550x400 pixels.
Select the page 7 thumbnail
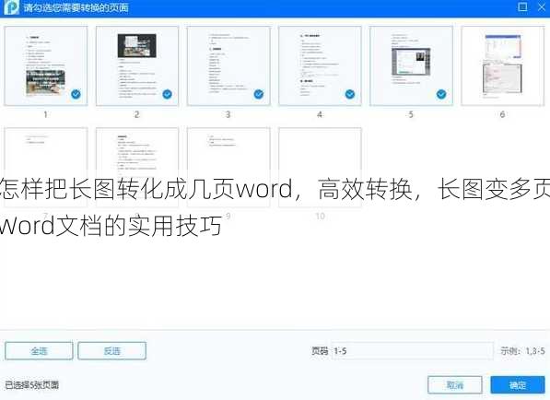(46, 167)
